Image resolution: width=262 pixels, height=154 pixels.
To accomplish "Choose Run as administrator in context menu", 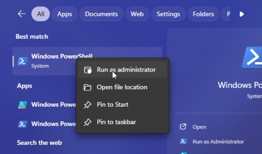I will tap(123, 70).
